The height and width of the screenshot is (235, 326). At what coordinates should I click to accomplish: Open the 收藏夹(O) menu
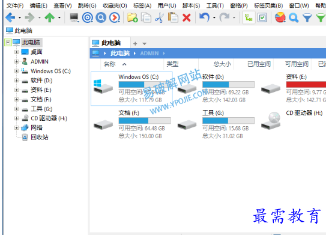point(115,5)
